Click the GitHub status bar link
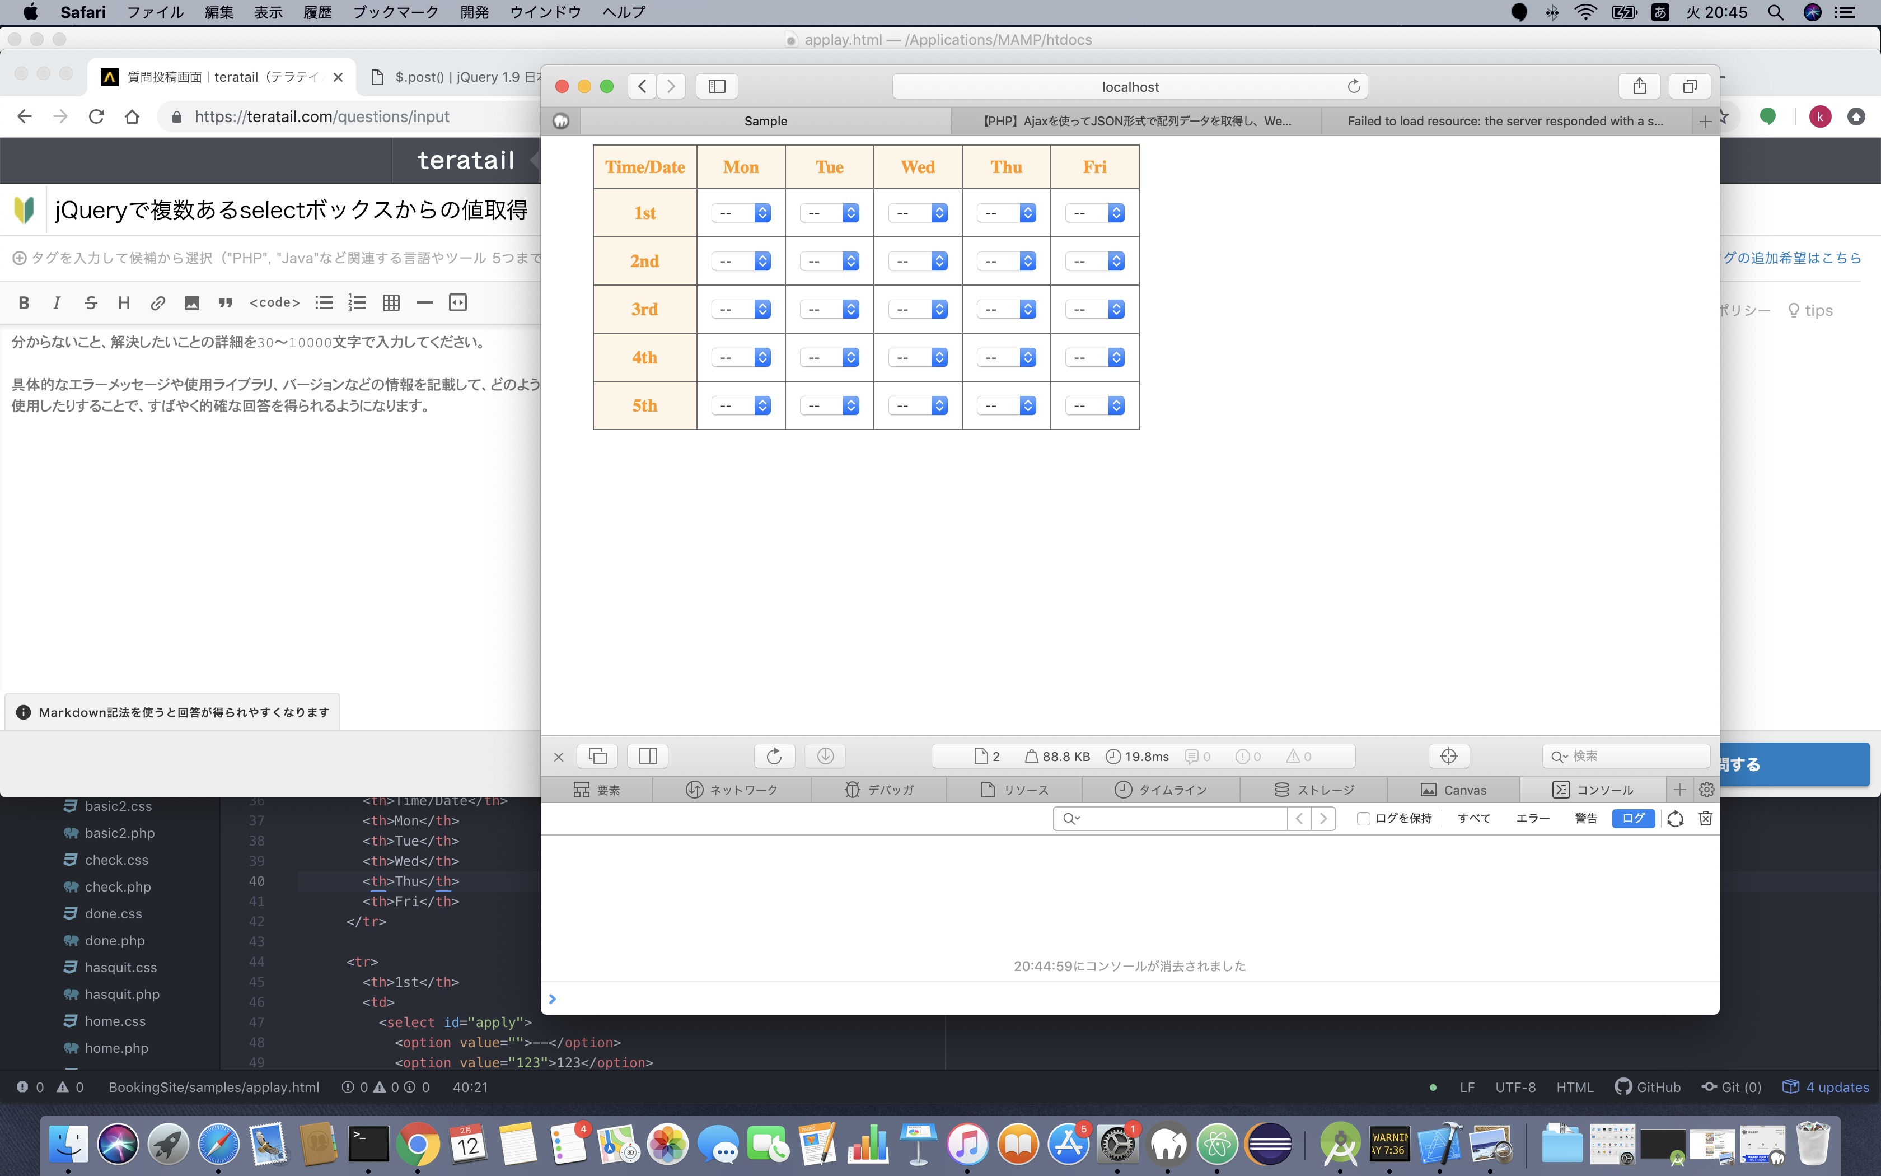 [1648, 1088]
